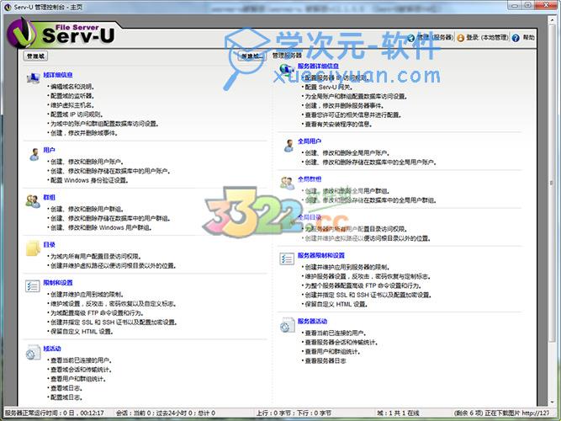Image resolution: width=561 pixels, height=421 pixels.
Task: Open the 帮助 menu item
Action: coord(528,37)
